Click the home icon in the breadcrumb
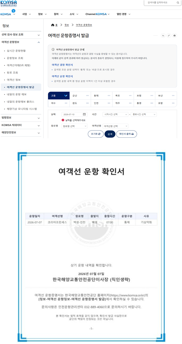Image resolution: width=182 pixels, height=344 pixels. (x=52, y=25)
